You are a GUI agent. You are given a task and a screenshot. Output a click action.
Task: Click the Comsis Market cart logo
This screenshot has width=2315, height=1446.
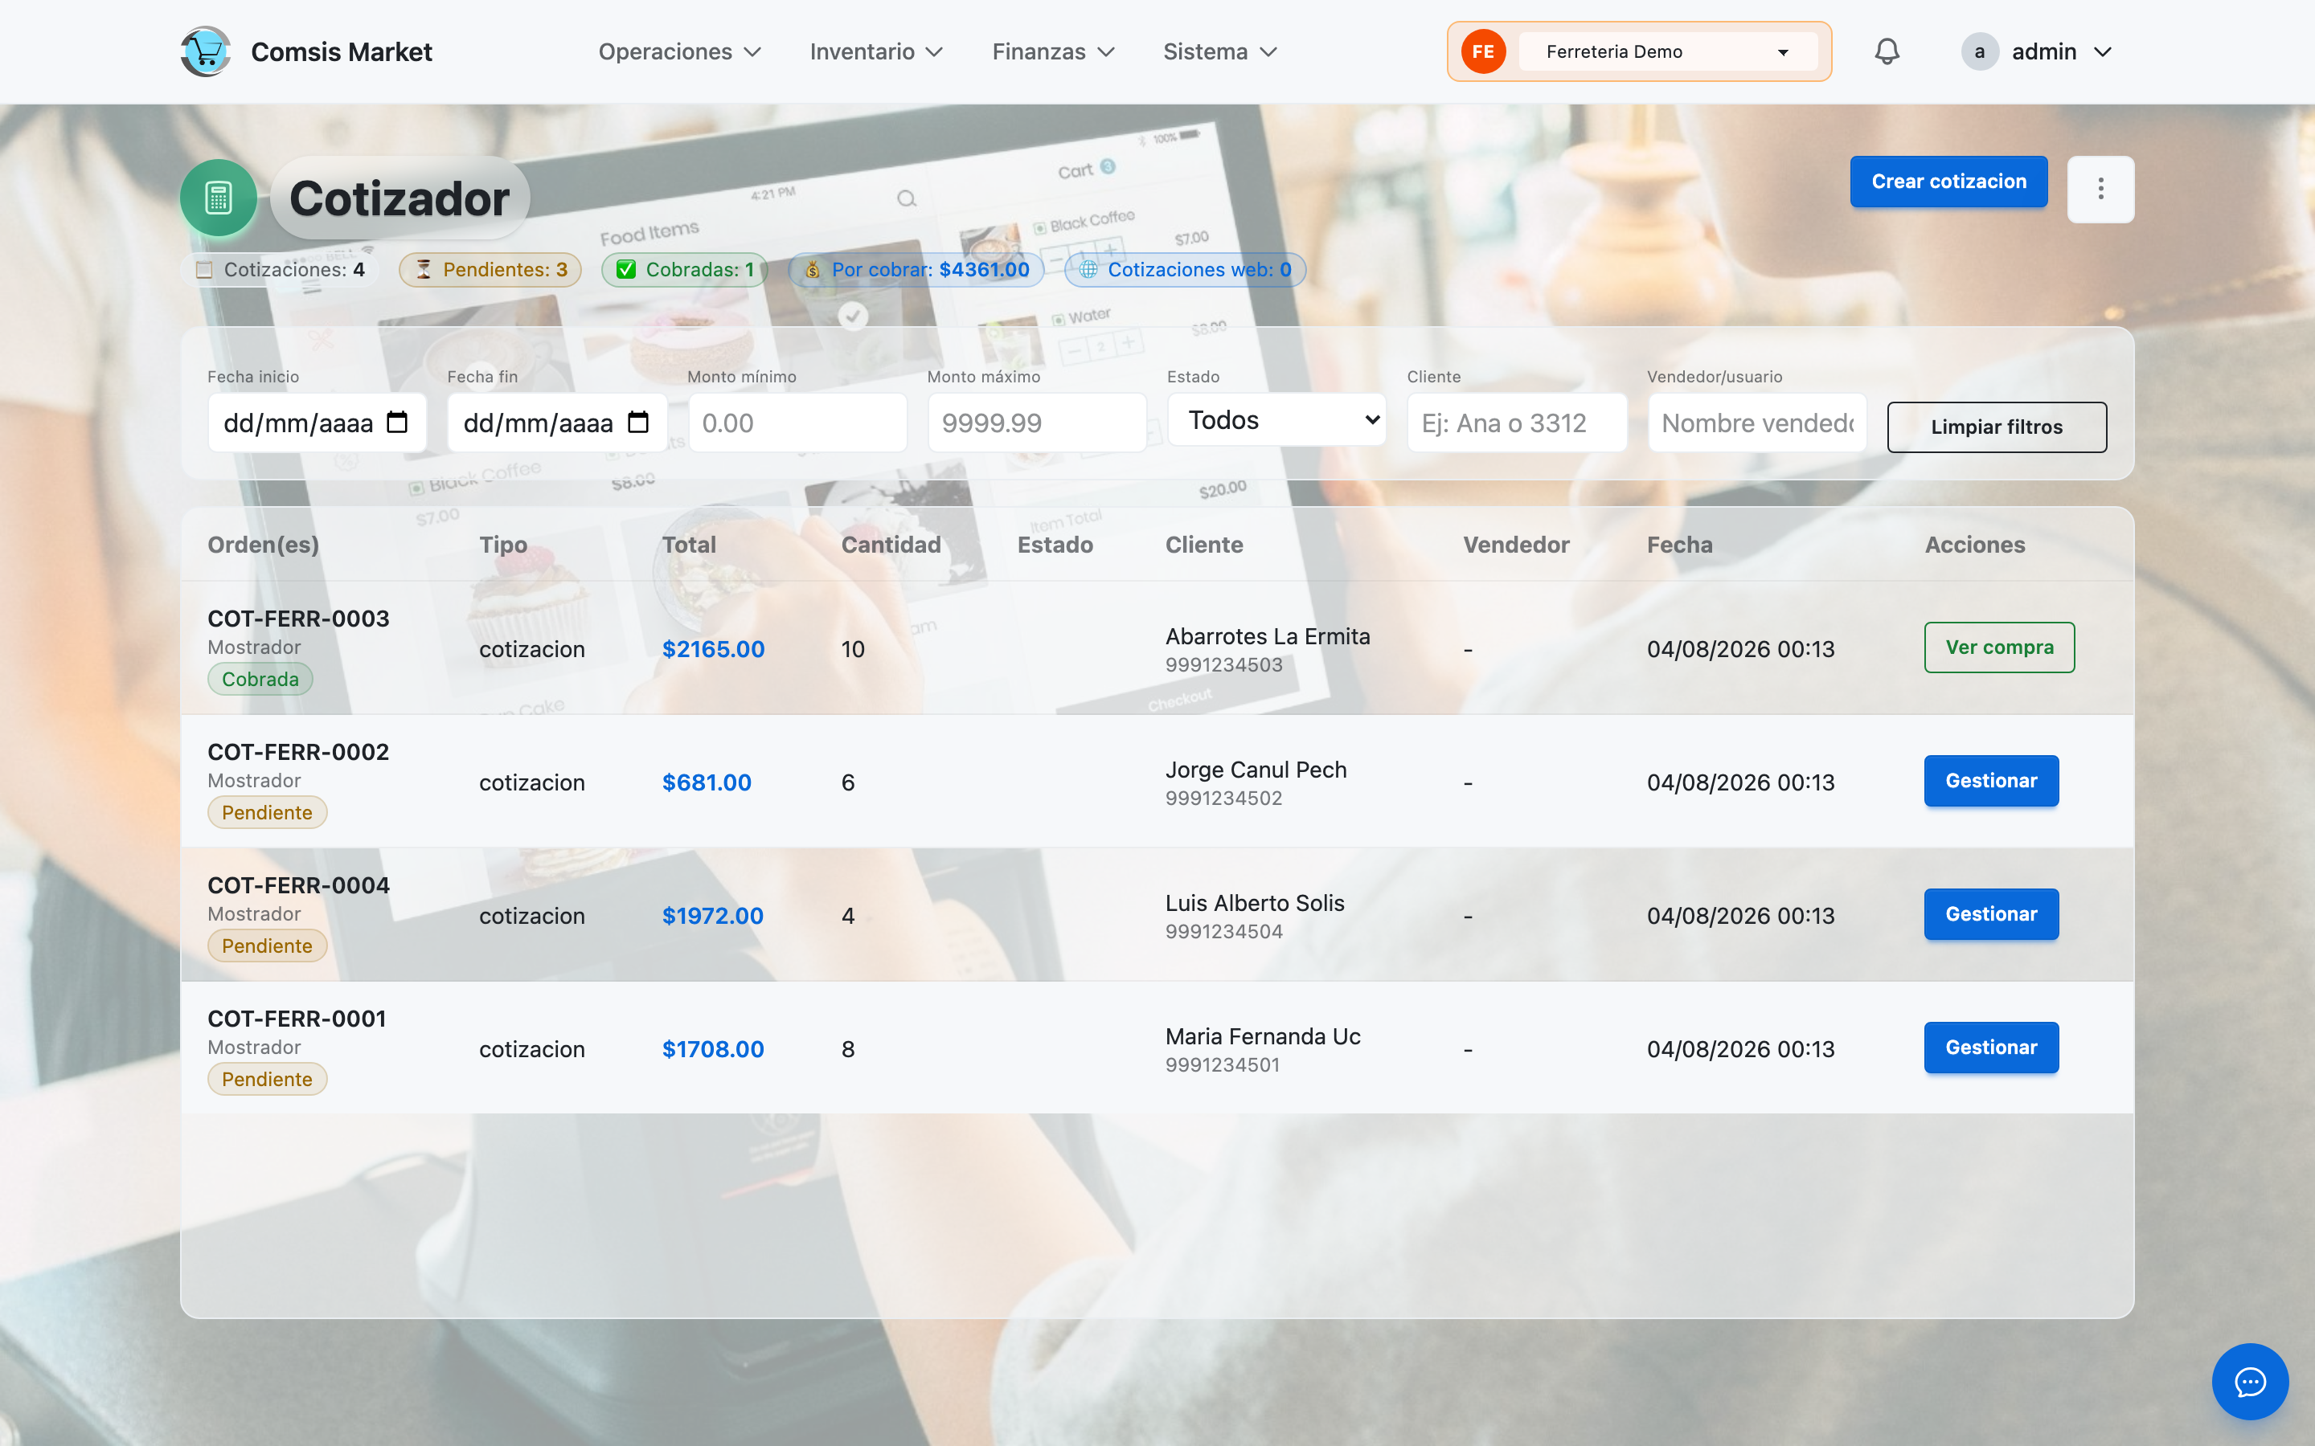pyautogui.click(x=206, y=51)
